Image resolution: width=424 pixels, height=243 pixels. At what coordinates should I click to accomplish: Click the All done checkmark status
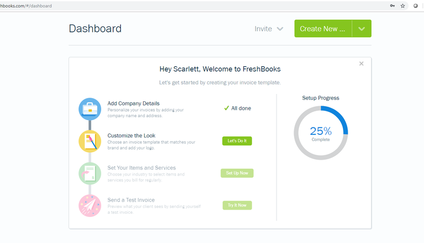[x=237, y=108]
